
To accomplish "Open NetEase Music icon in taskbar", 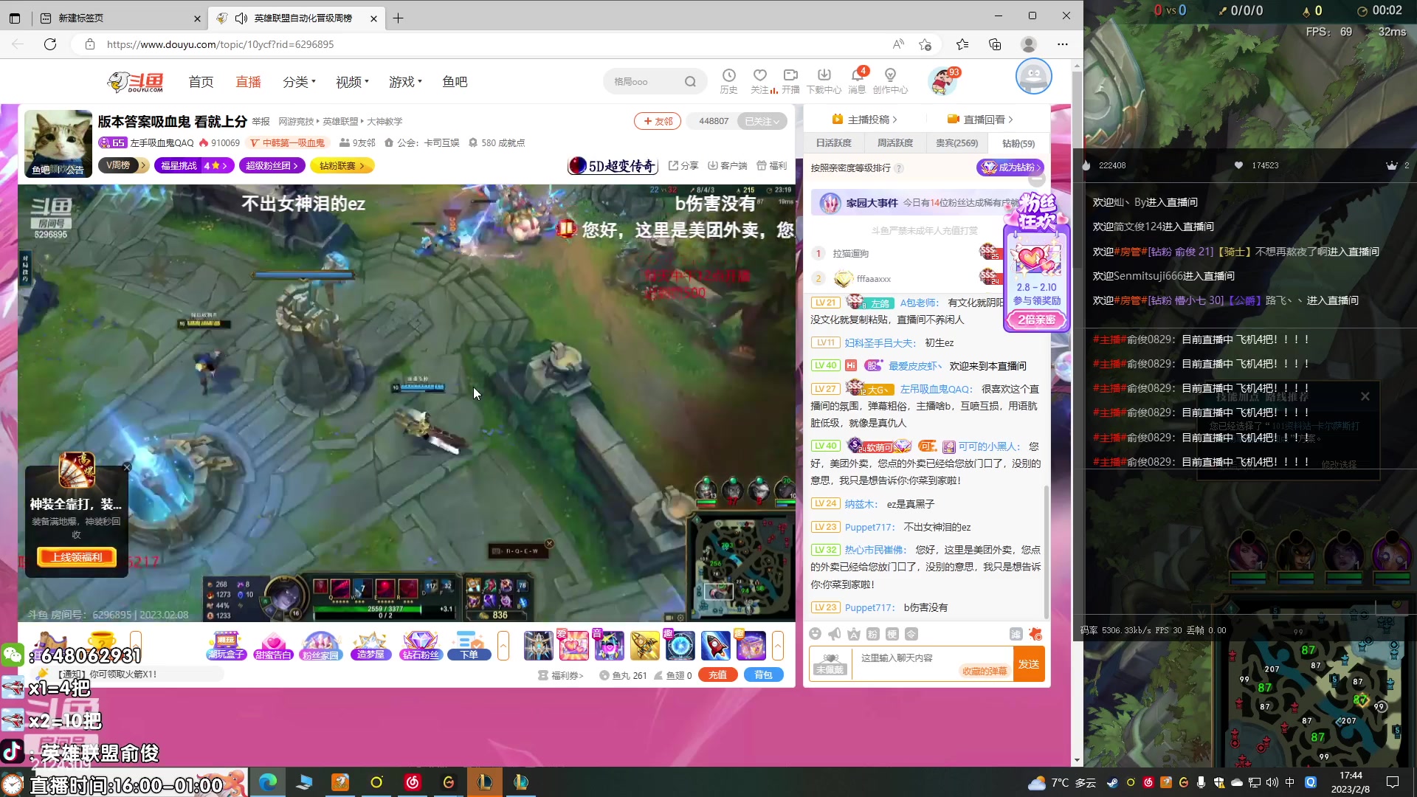I will click(413, 782).
